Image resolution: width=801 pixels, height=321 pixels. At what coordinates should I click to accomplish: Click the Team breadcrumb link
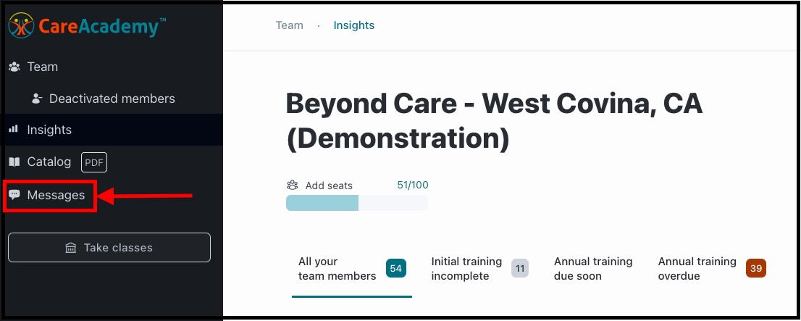tap(289, 25)
